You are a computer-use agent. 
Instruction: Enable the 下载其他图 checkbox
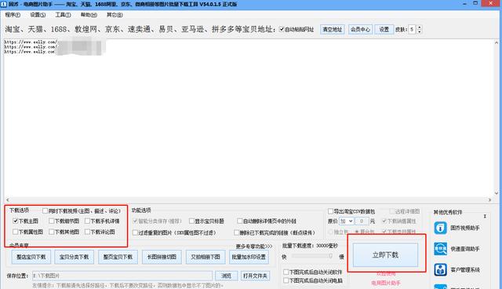51,232
